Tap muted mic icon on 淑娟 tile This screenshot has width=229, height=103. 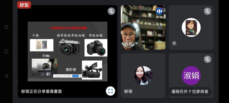click(207, 59)
